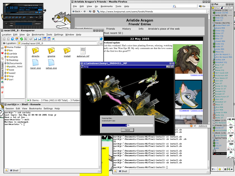Image resolution: width=235 pixels, height=176 pixels.
Task: Open Bookmarks menu in Firefox
Action: (106, 6)
